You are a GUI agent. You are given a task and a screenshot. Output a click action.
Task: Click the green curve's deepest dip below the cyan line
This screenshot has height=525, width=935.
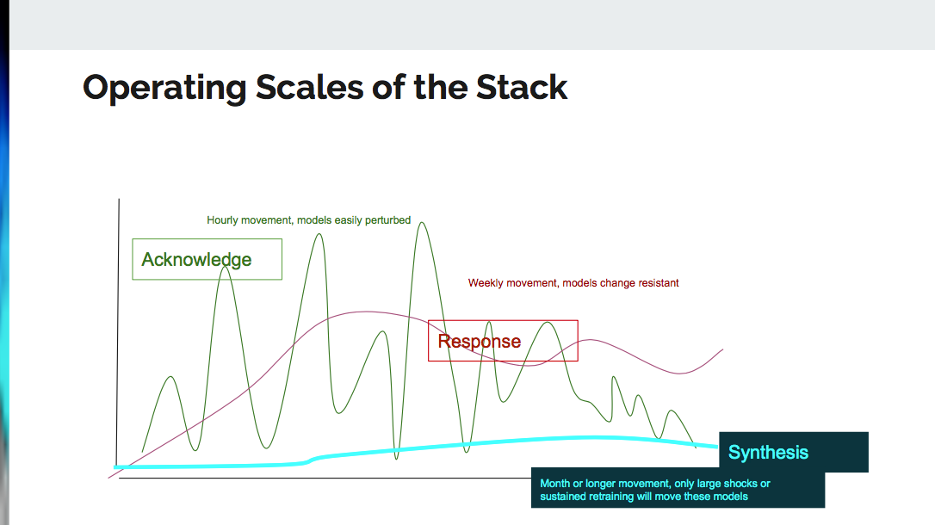pyautogui.click(x=397, y=457)
